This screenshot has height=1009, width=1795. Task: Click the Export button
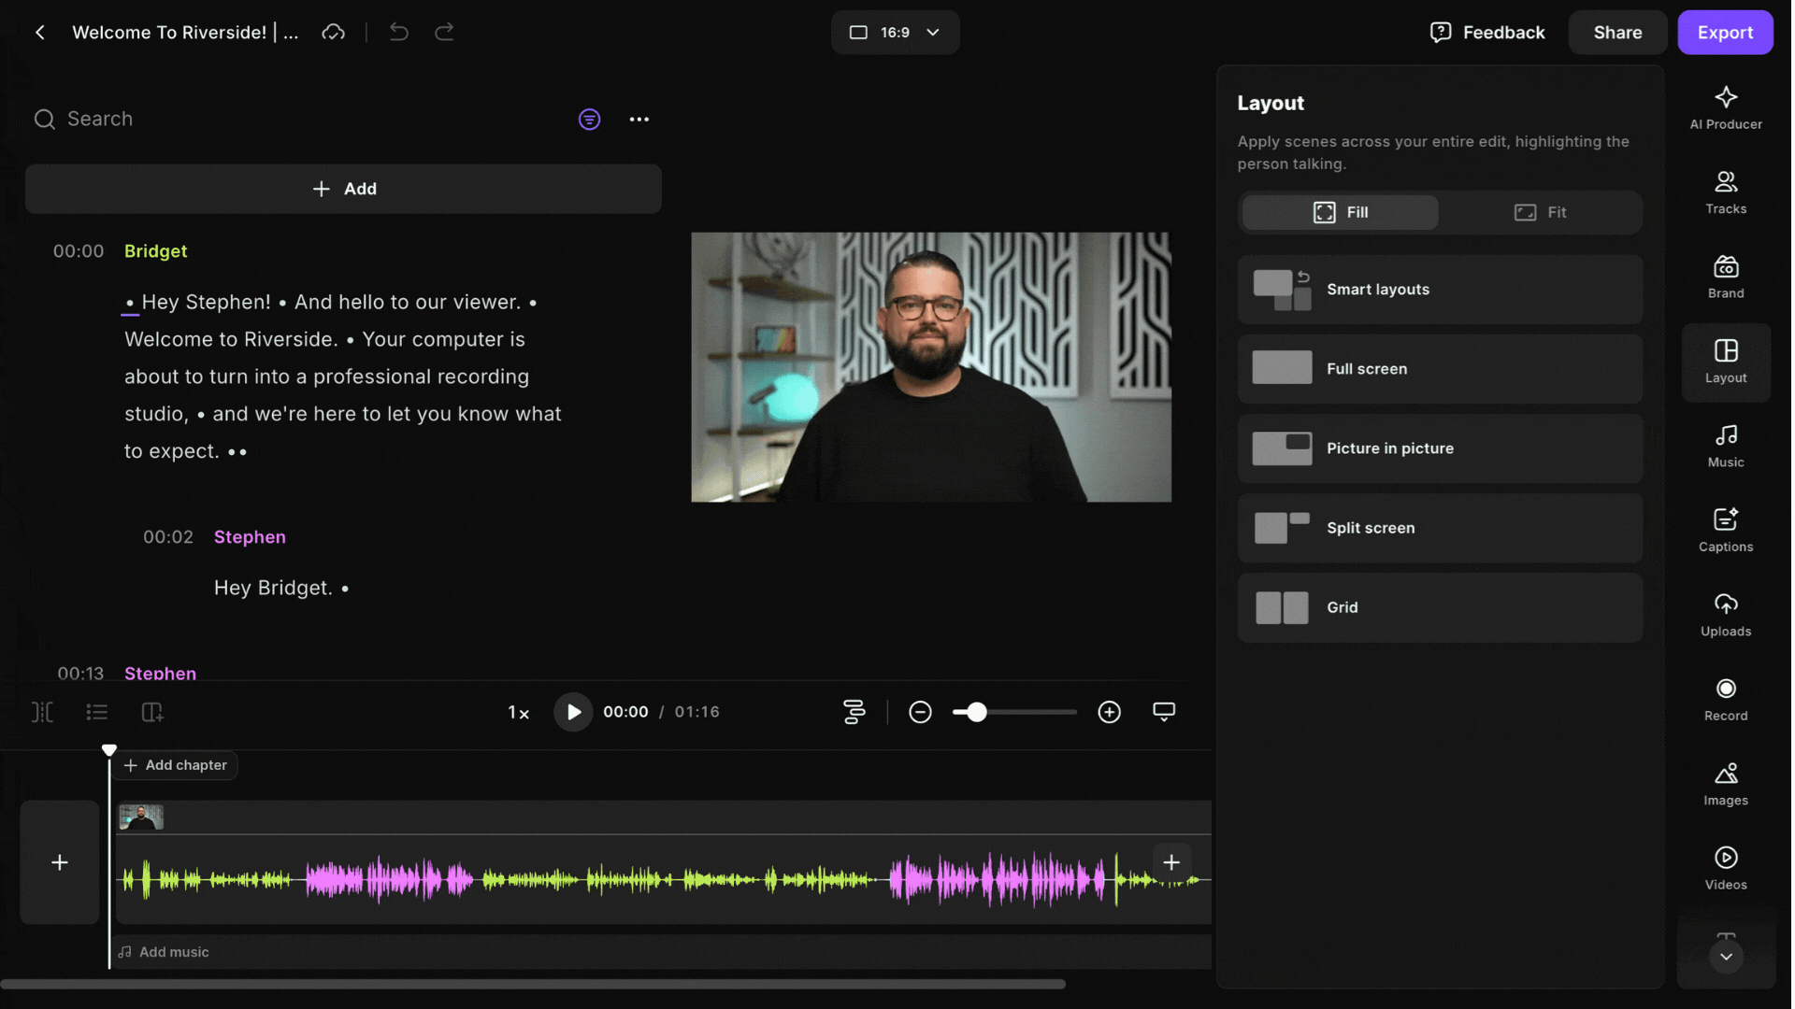pyautogui.click(x=1724, y=32)
